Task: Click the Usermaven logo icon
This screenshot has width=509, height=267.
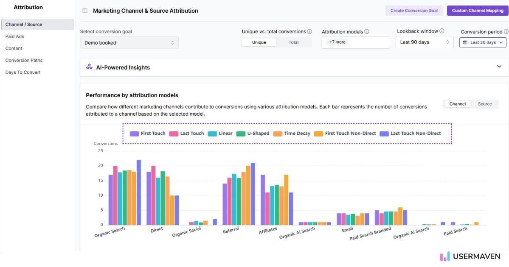Action: click(x=444, y=256)
